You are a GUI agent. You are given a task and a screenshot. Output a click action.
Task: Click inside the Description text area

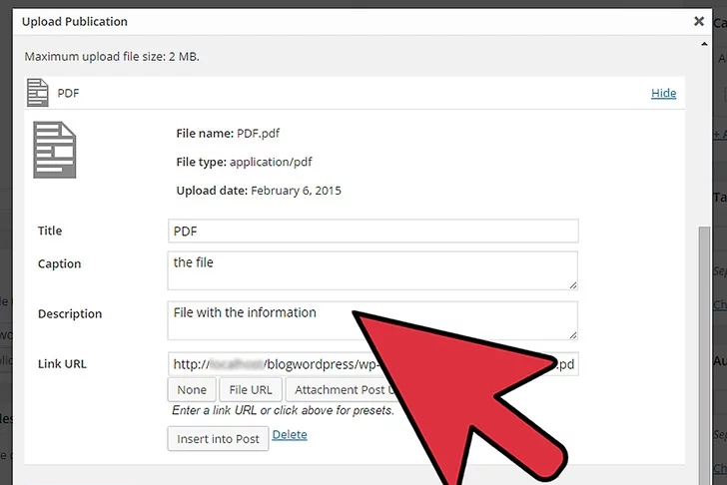[260, 320]
